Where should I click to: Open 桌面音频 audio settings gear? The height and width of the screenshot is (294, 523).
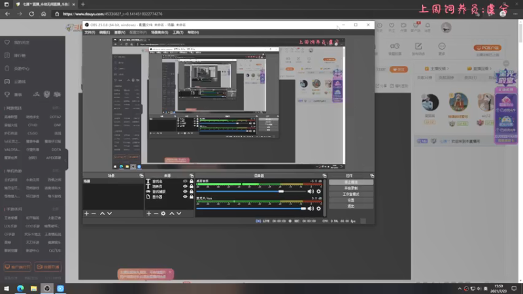318,191
